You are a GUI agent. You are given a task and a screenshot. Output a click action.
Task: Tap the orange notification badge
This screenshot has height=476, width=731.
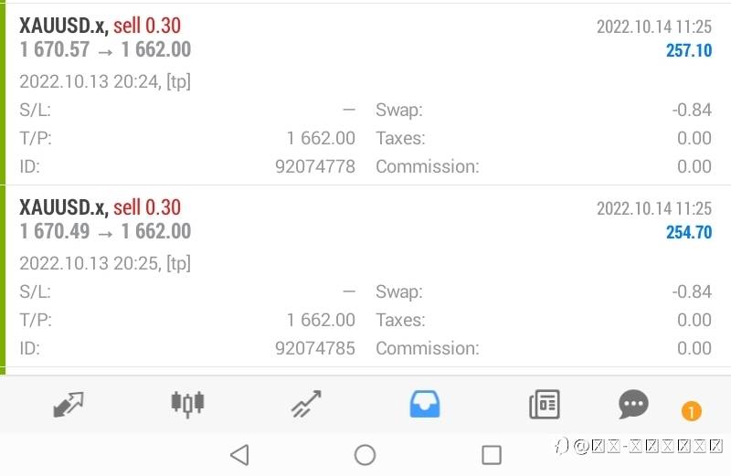point(691,412)
